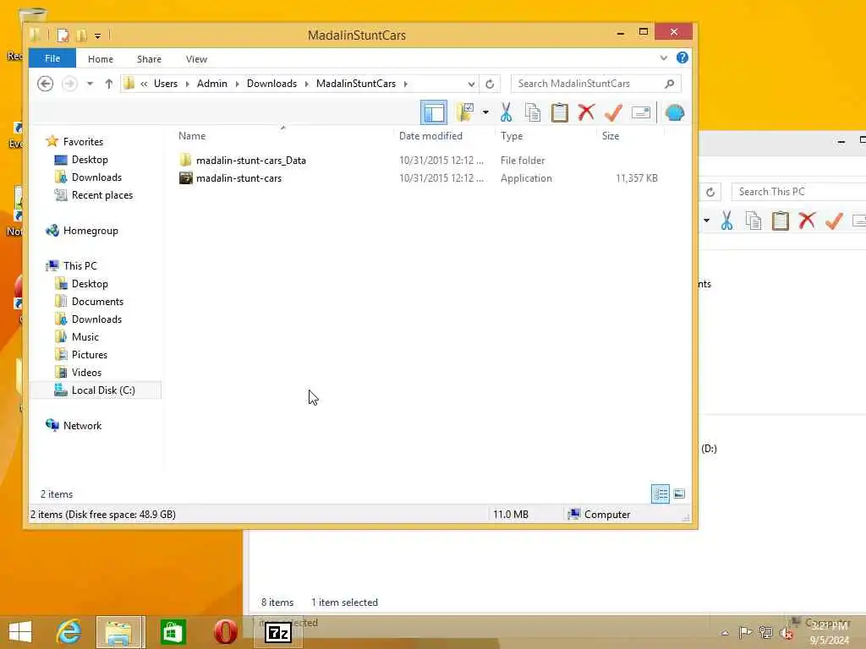
Task: Open the Windows Store taskbar icon
Action: 173,632
